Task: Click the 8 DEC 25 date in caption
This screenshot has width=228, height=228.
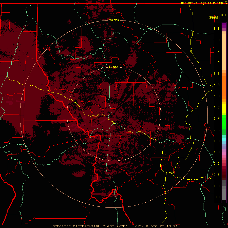Action: [x=156, y=226]
